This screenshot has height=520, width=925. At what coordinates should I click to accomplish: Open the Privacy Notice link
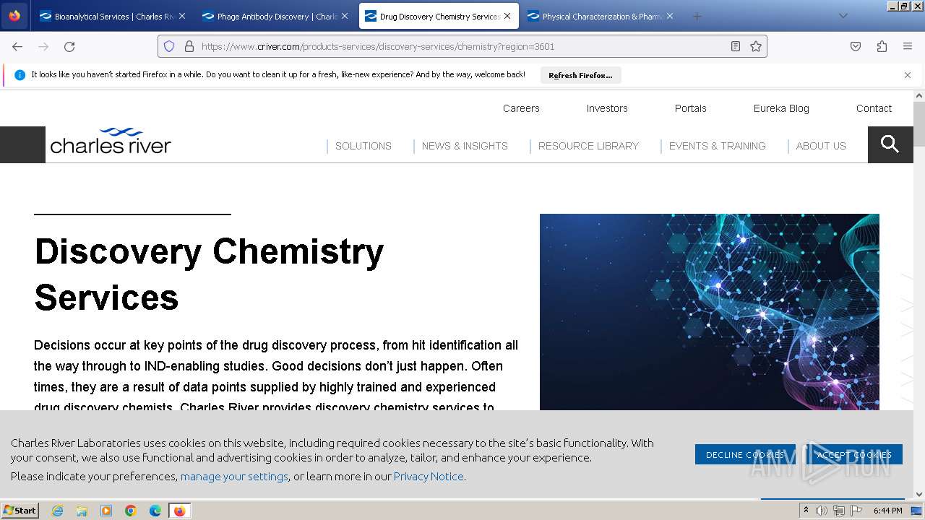pos(429,476)
